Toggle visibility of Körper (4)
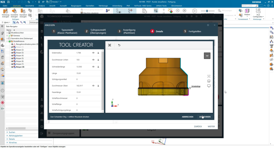Viewport: 274px width, 148px height. [12, 56]
